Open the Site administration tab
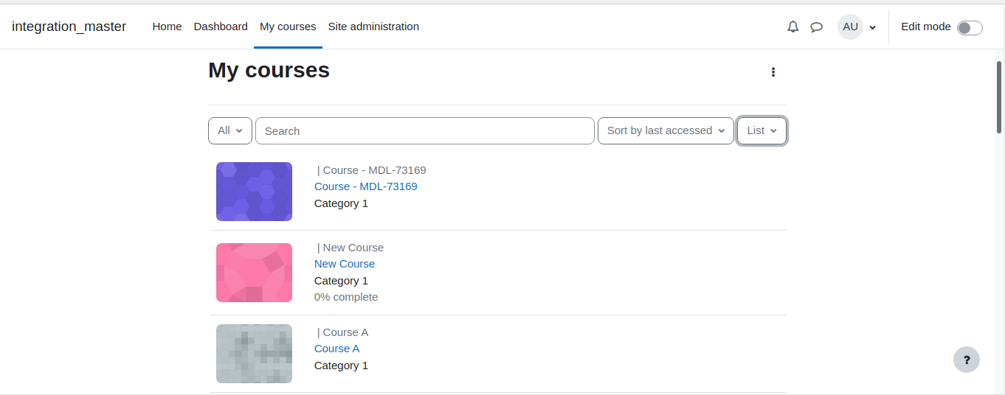Viewport: 1005px width, 395px height. (x=373, y=27)
